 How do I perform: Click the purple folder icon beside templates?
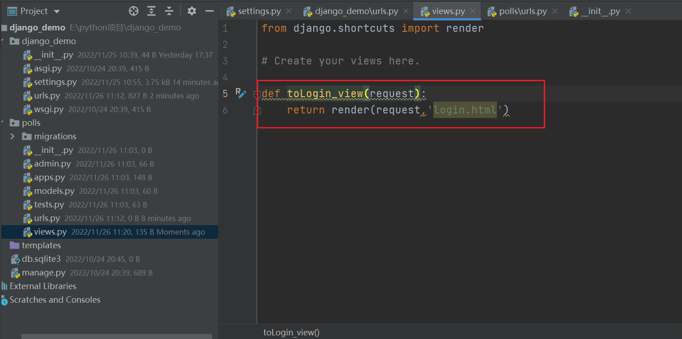[x=15, y=246]
